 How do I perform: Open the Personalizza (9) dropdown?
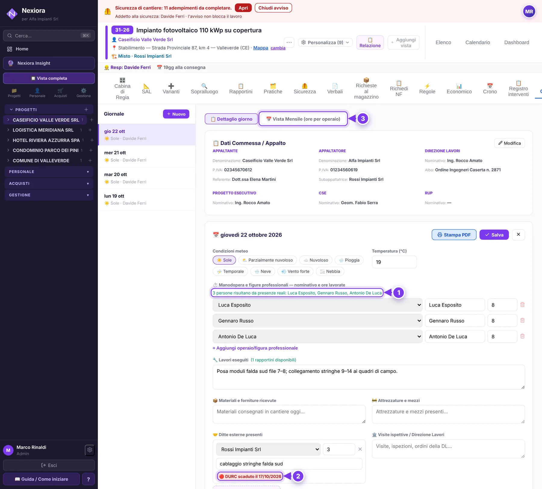pos(325,42)
